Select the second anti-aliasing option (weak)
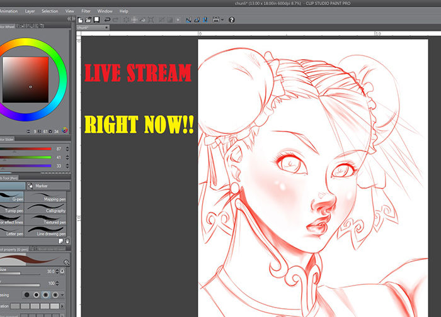The width and height of the screenshot is (441, 317). point(37,295)
